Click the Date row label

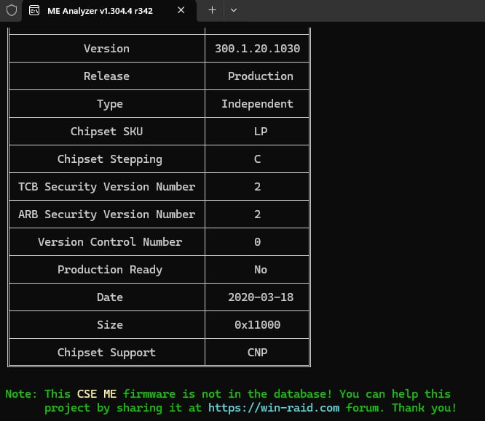110,297
